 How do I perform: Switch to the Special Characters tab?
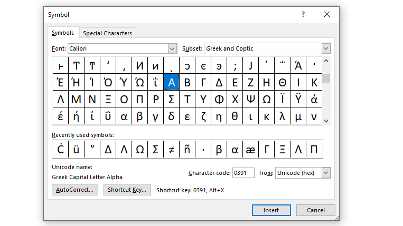(108, 33)
